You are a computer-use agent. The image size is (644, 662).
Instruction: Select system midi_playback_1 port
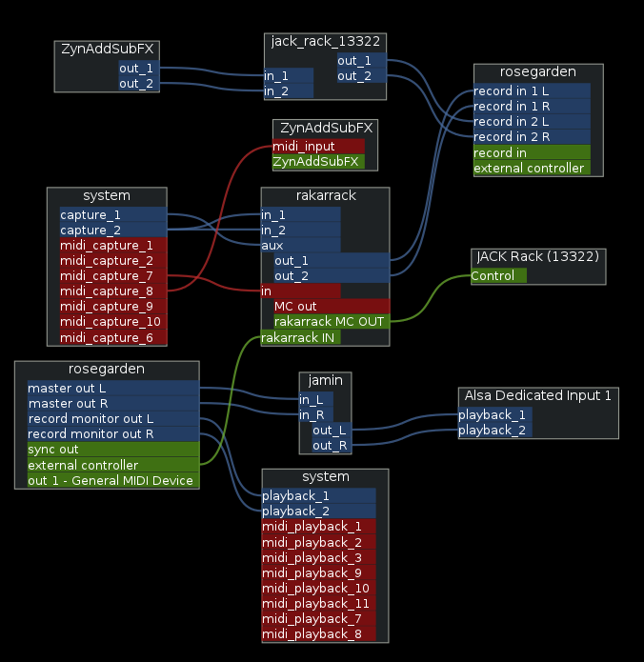point(319,527)
